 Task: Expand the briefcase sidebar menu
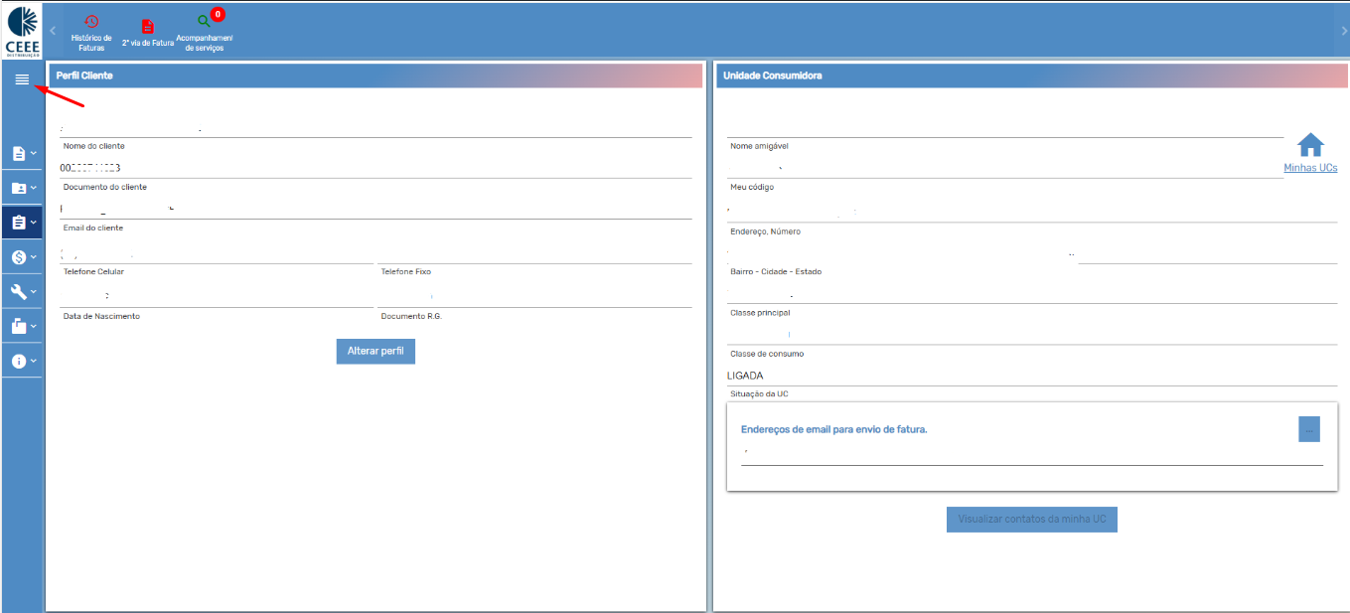[x=23, y=326]
